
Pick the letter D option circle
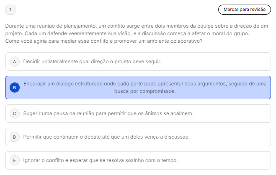point(15,137)
